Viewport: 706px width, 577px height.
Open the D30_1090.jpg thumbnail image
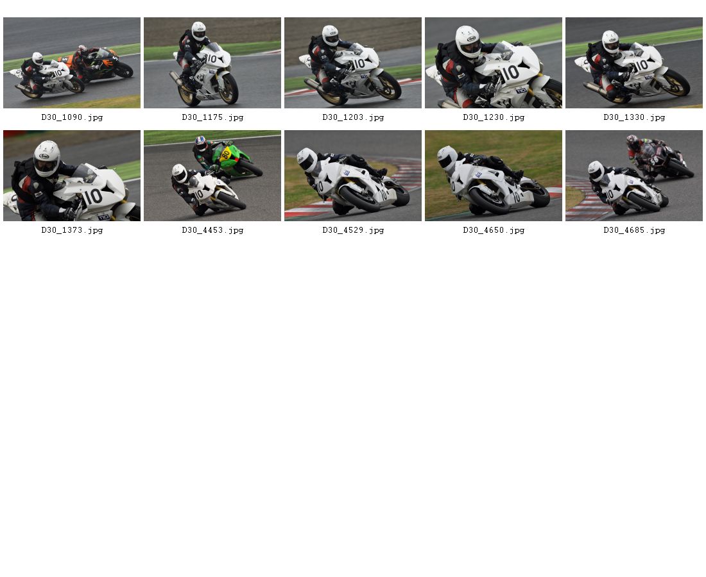[72, 63]
